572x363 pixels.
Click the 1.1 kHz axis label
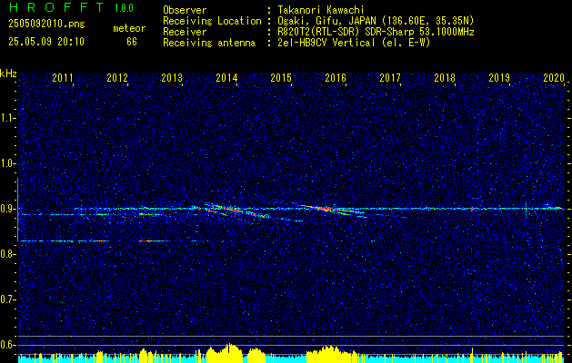coord(7,118)
